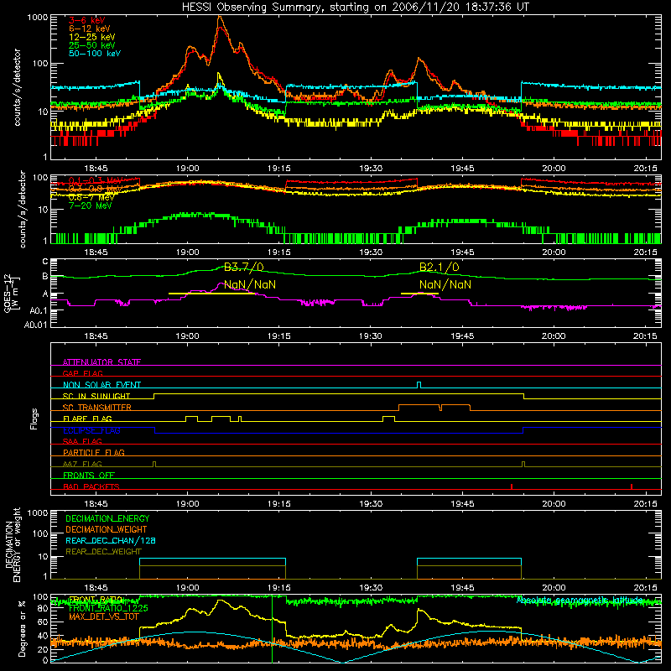Click the ATTENUATOR_STATE flag label
The width and height of the screenshot is (671, 671).
click(101, 362)
